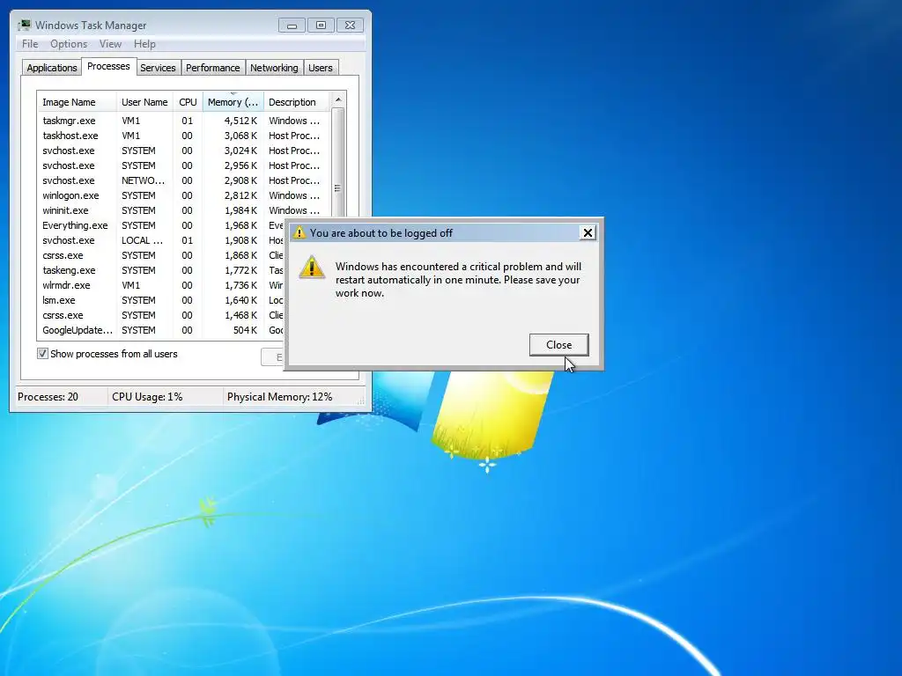The image size is (902, 676).
Task: Click the warning icon in dialog title bar
Action: click(x=299, y=232)
